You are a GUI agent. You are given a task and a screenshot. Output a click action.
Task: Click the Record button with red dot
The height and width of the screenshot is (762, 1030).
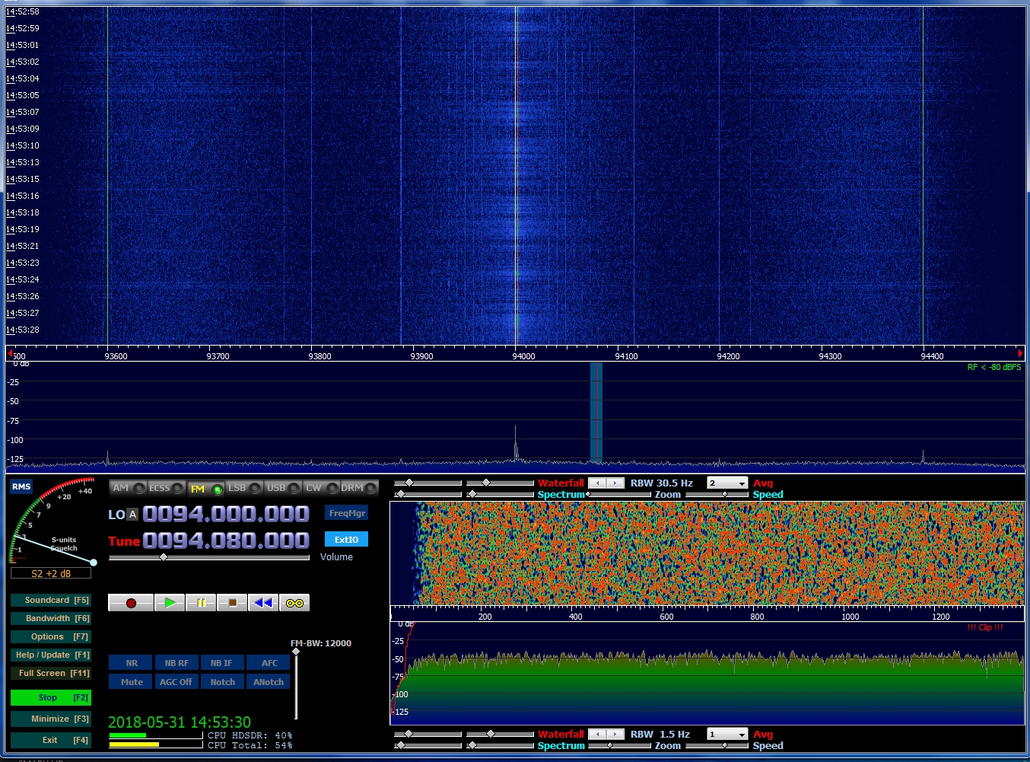[x=131, y=603]
